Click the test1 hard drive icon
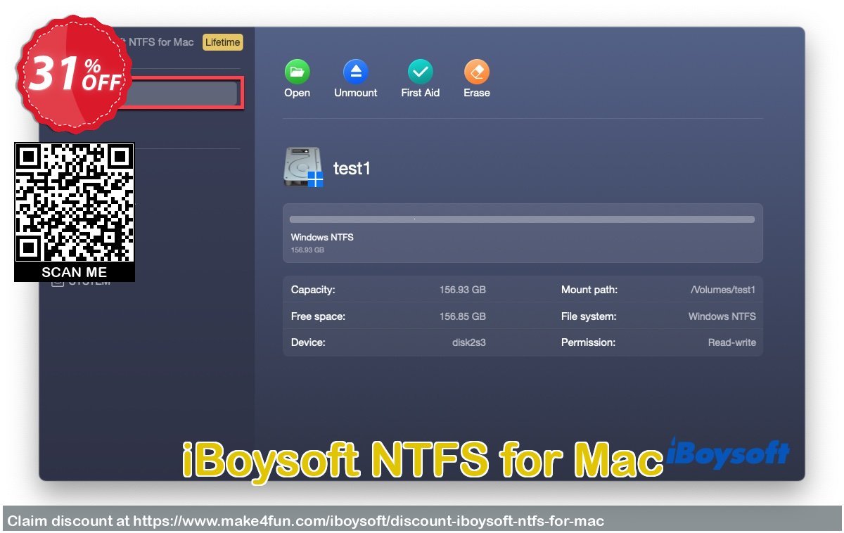Image resolution: width=844 pixels, height=533 pixels. (x=303, y=167)
